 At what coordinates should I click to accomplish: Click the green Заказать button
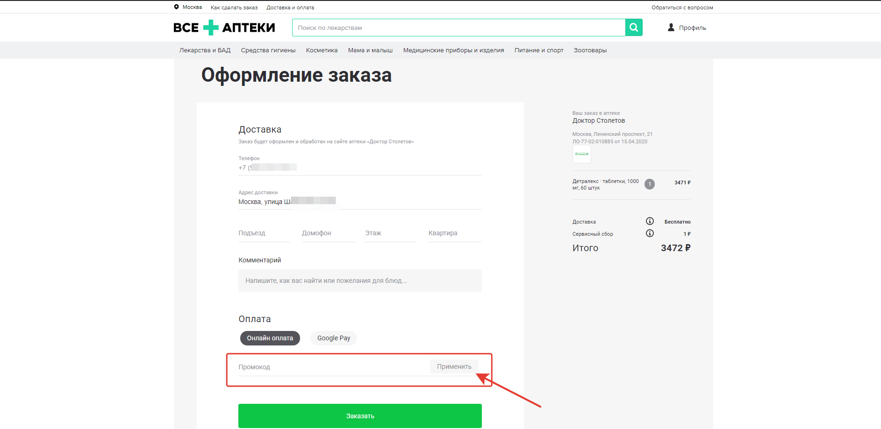click(x=360, y=416)
